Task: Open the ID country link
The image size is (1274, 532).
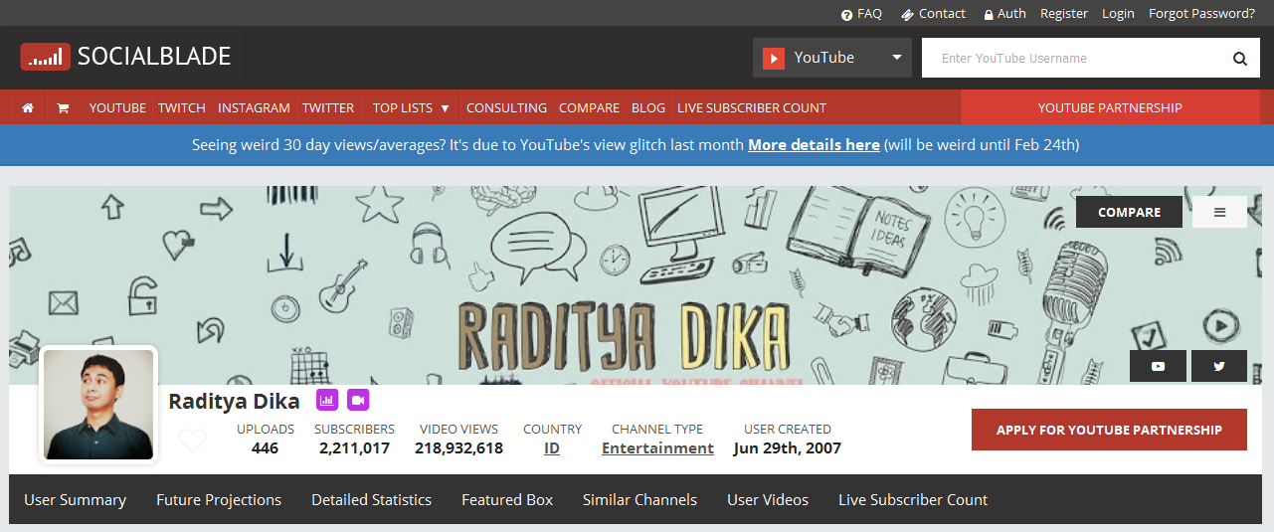Action: [x=552, y=448]
